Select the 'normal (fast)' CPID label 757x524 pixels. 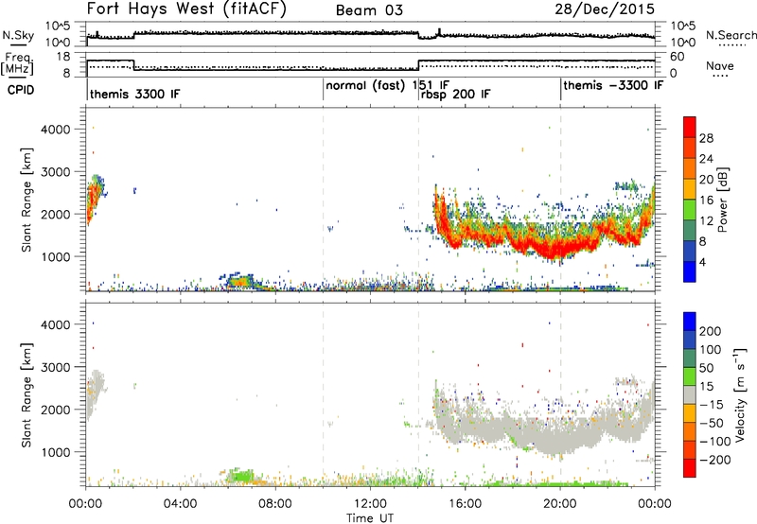pyautogui.click(x=365, y=86)
